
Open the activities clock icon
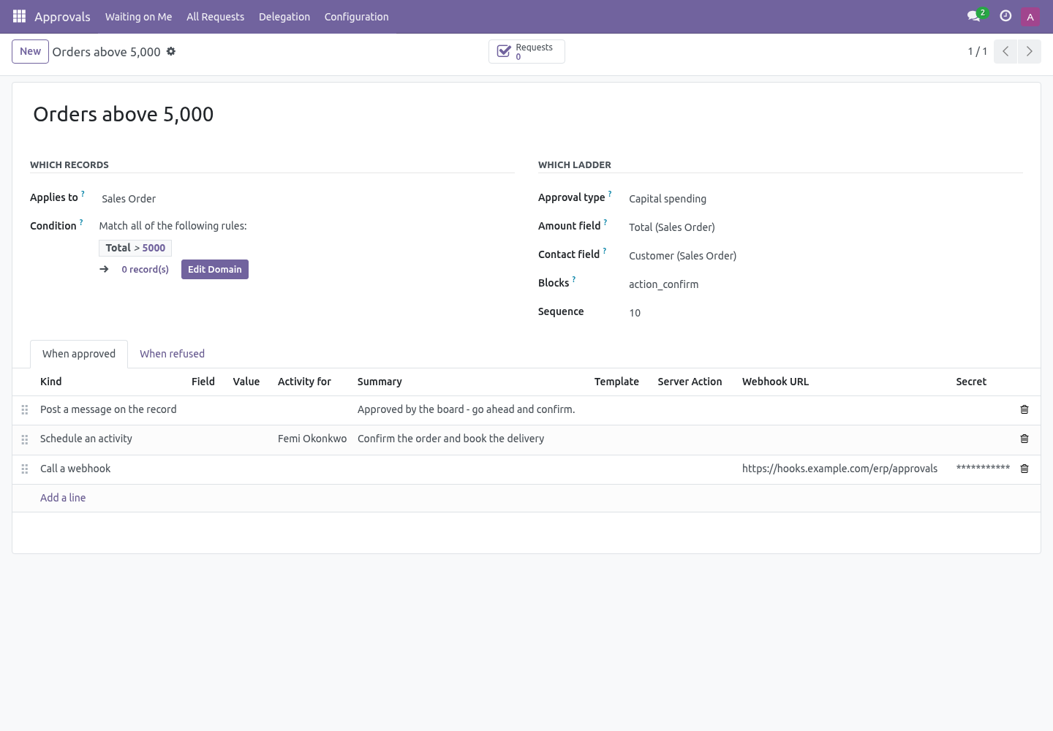pyautogui.click(x=1005, y=16)
